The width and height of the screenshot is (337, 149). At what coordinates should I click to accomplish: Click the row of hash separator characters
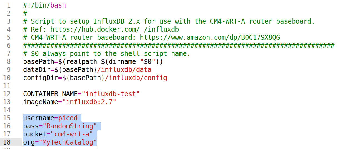point(178,46)
